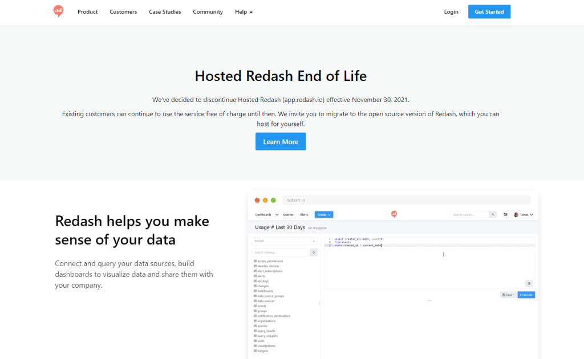This screenshot has width=584, height=359.
Task: Click SQL line 1 starting with select created_at
Action: (359, 239)
